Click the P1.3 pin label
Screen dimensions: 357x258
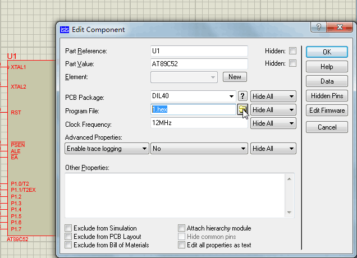16,203
